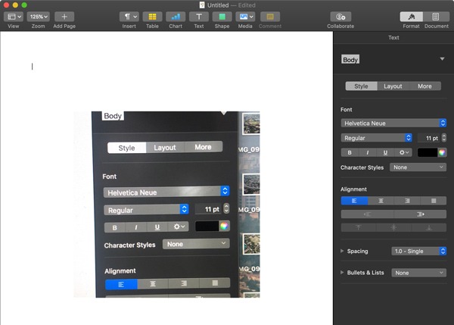Screen dimensions: 454x325
Task: Open the Bullets & Lists None dropdown
Action: coord(418,273)
